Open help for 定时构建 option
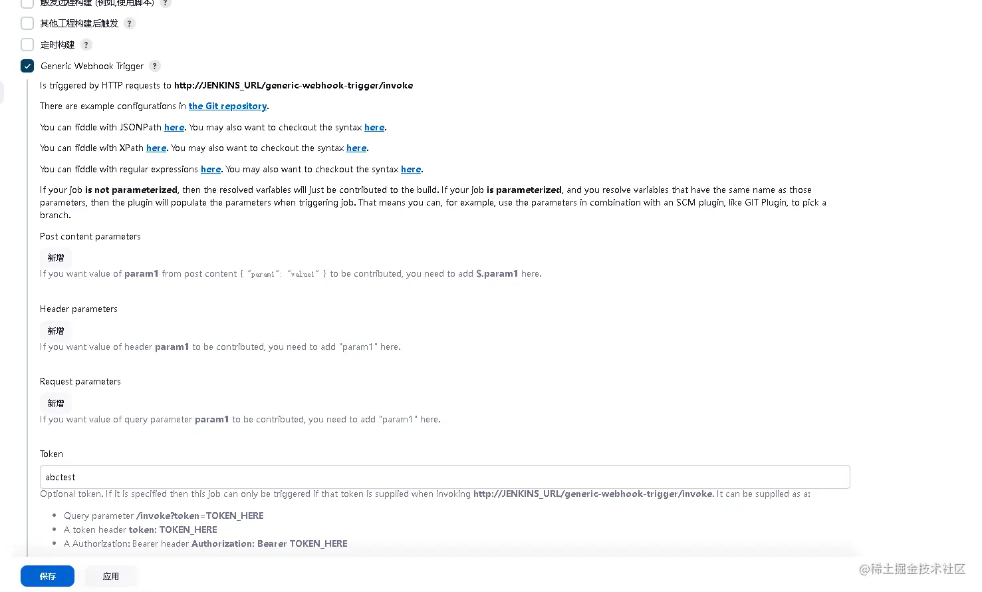 coord(86,45)
